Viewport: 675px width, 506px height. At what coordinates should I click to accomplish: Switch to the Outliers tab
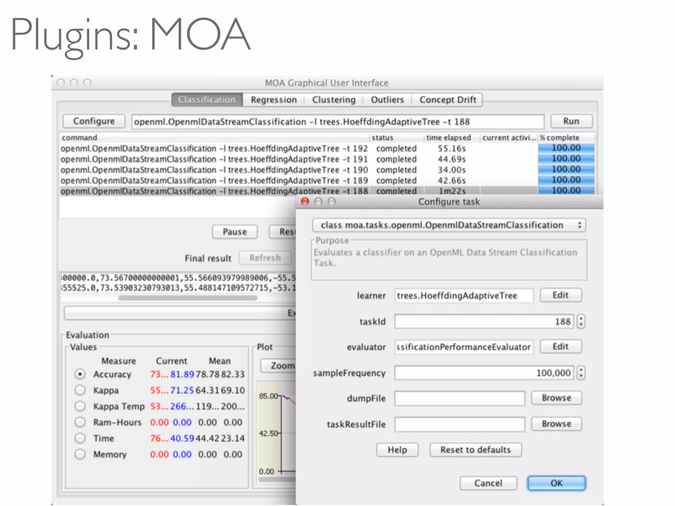[x=387, y=100]
